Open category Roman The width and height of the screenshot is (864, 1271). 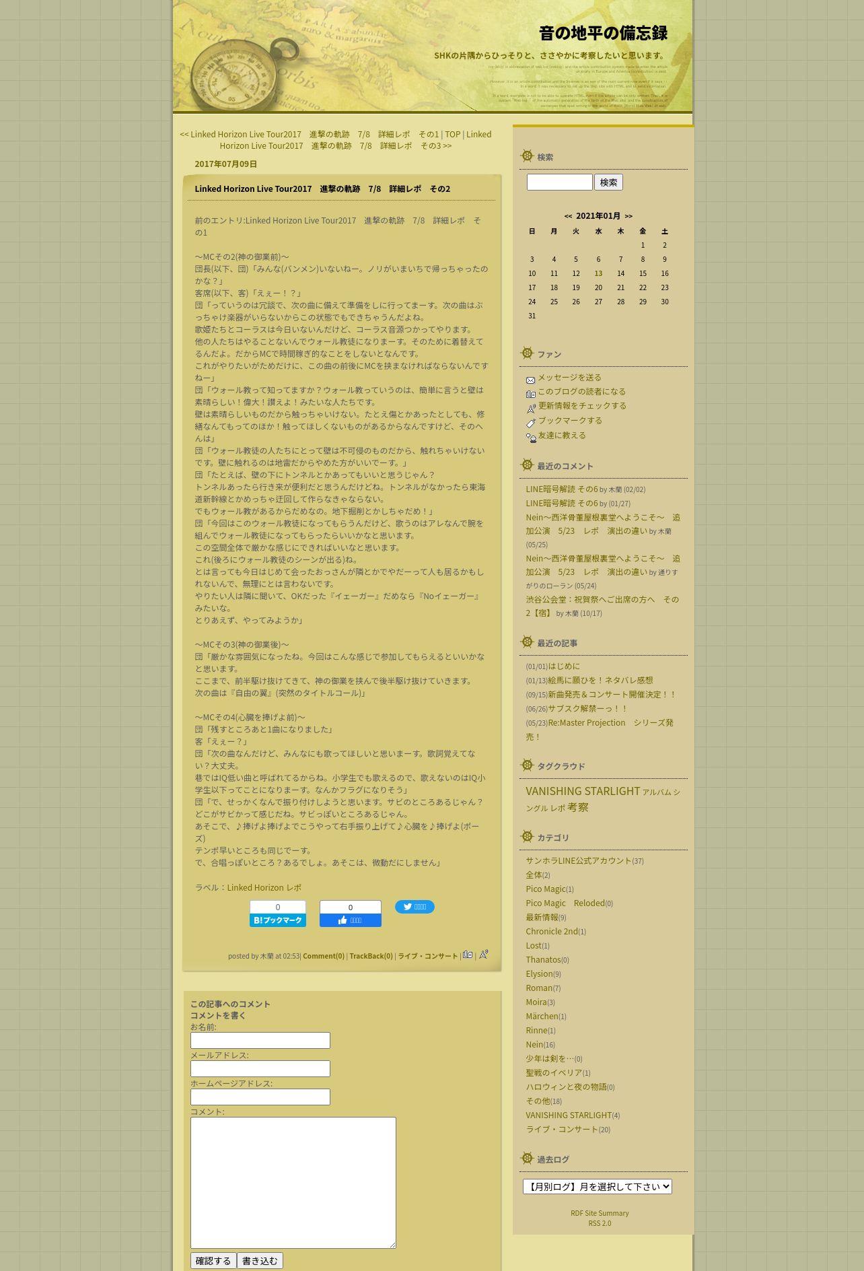click(x=539, y=988)
